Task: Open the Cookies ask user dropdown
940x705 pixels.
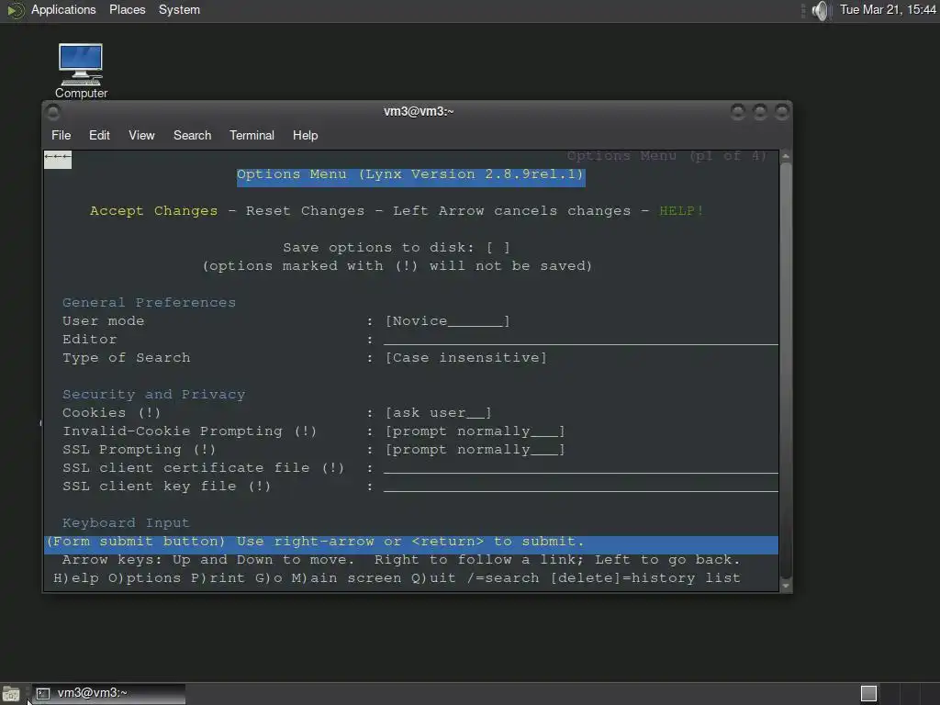Action: 438,413
